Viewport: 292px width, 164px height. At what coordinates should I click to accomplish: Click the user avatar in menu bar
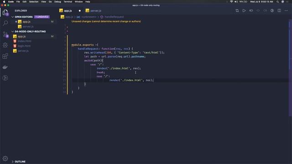click(x=283, y=2)
